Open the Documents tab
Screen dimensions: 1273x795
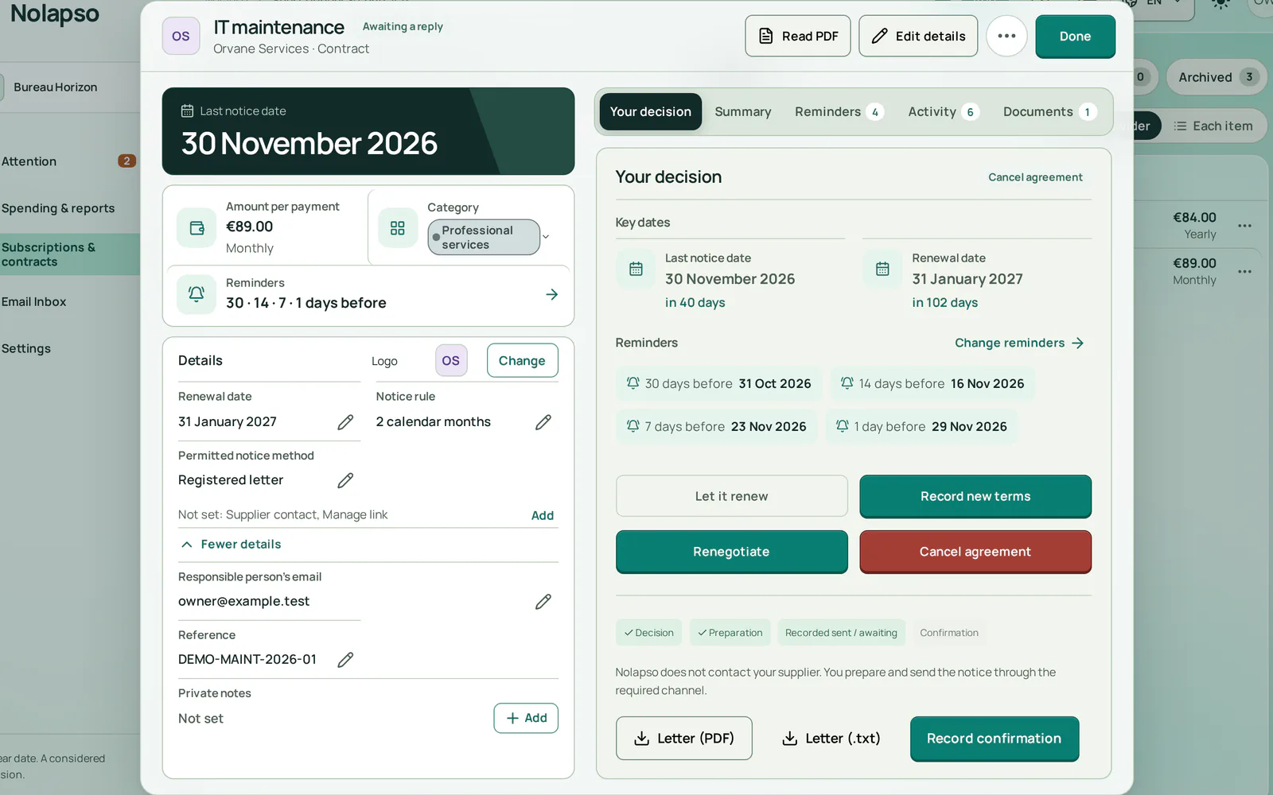[1049, 112]
